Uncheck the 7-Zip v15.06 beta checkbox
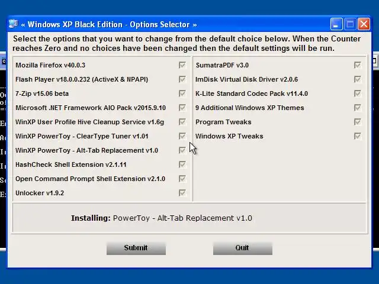Viewport: 379px width, 284px height. click(x=182, y=93)
